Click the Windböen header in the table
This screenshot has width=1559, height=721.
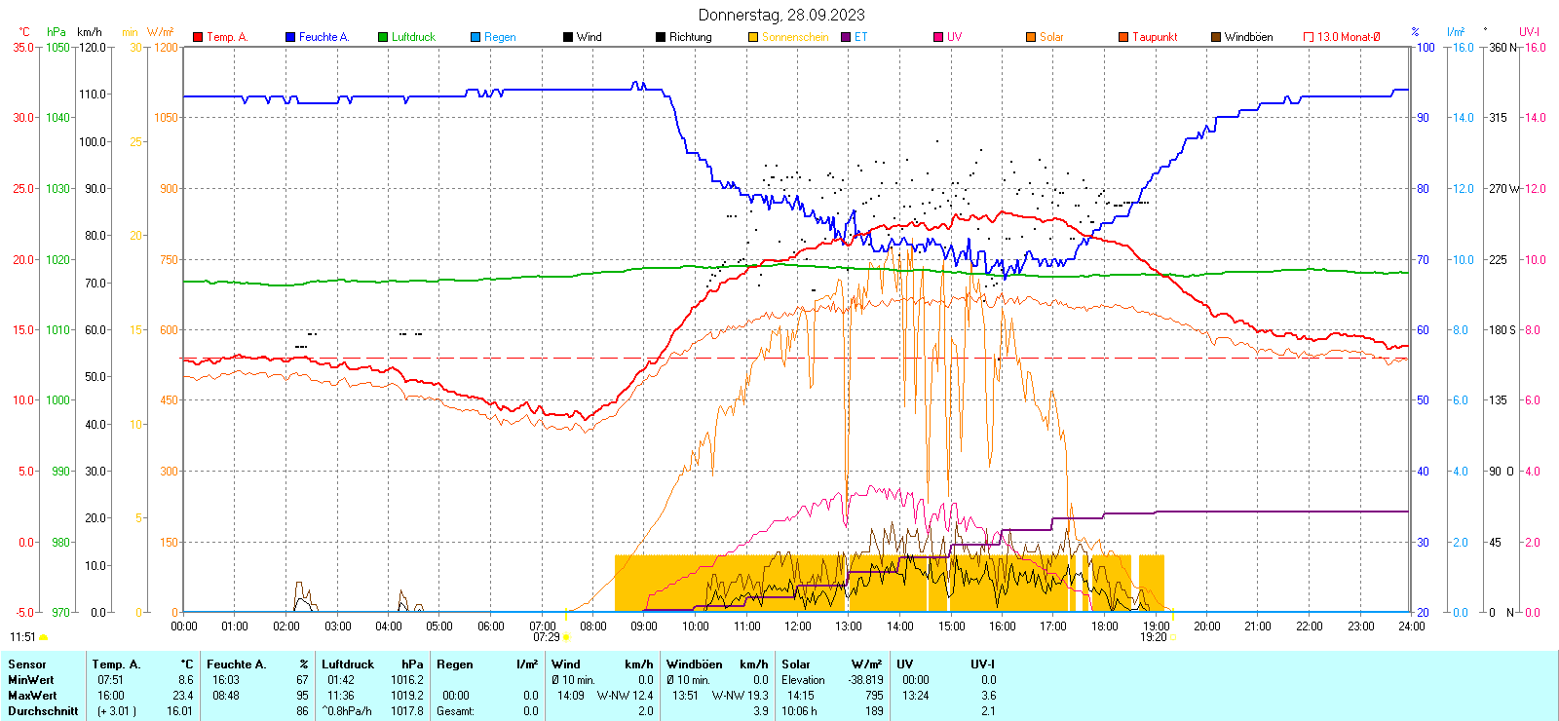[x=695, y=664]
